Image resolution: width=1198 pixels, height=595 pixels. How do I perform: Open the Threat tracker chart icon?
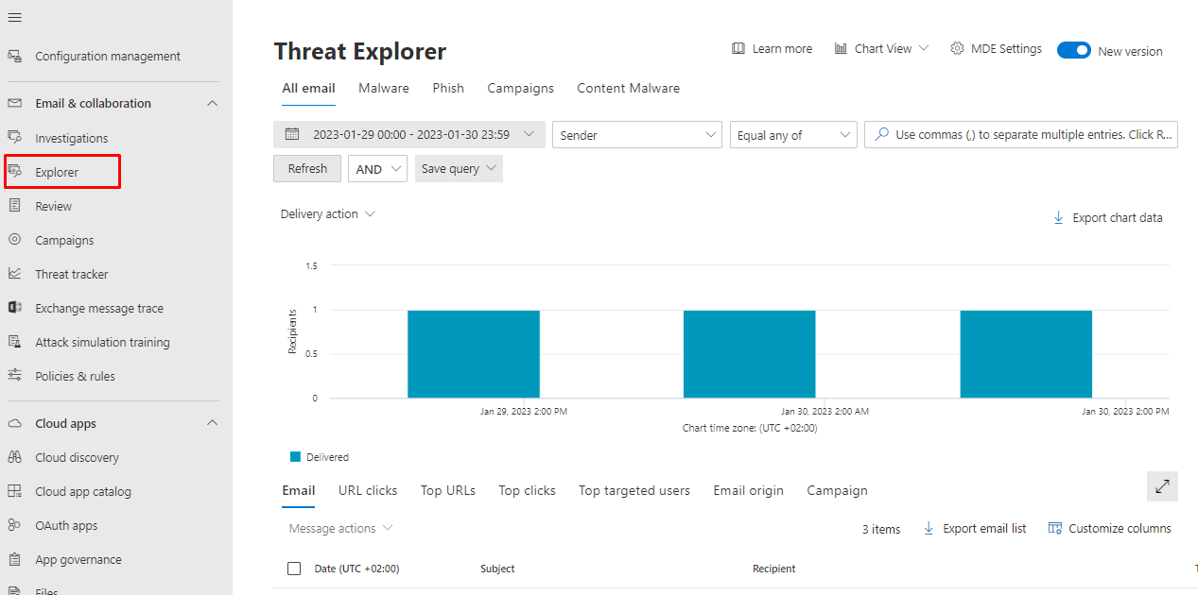(x=15, y=274)
